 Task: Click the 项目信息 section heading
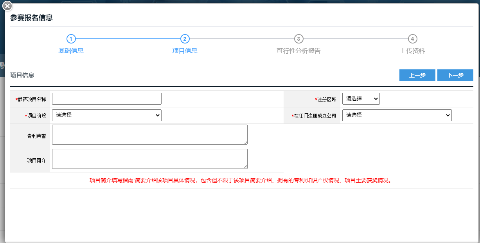pyautogui.click(x=22, y=75)
